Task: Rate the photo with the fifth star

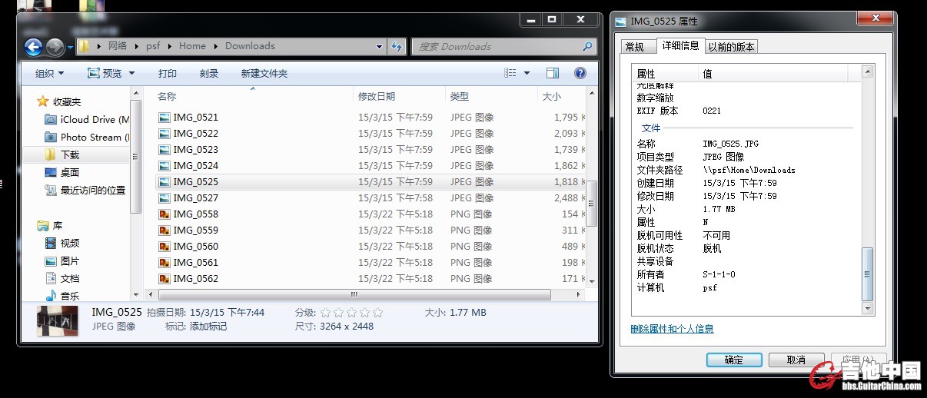Action: (x=377, y=313)
